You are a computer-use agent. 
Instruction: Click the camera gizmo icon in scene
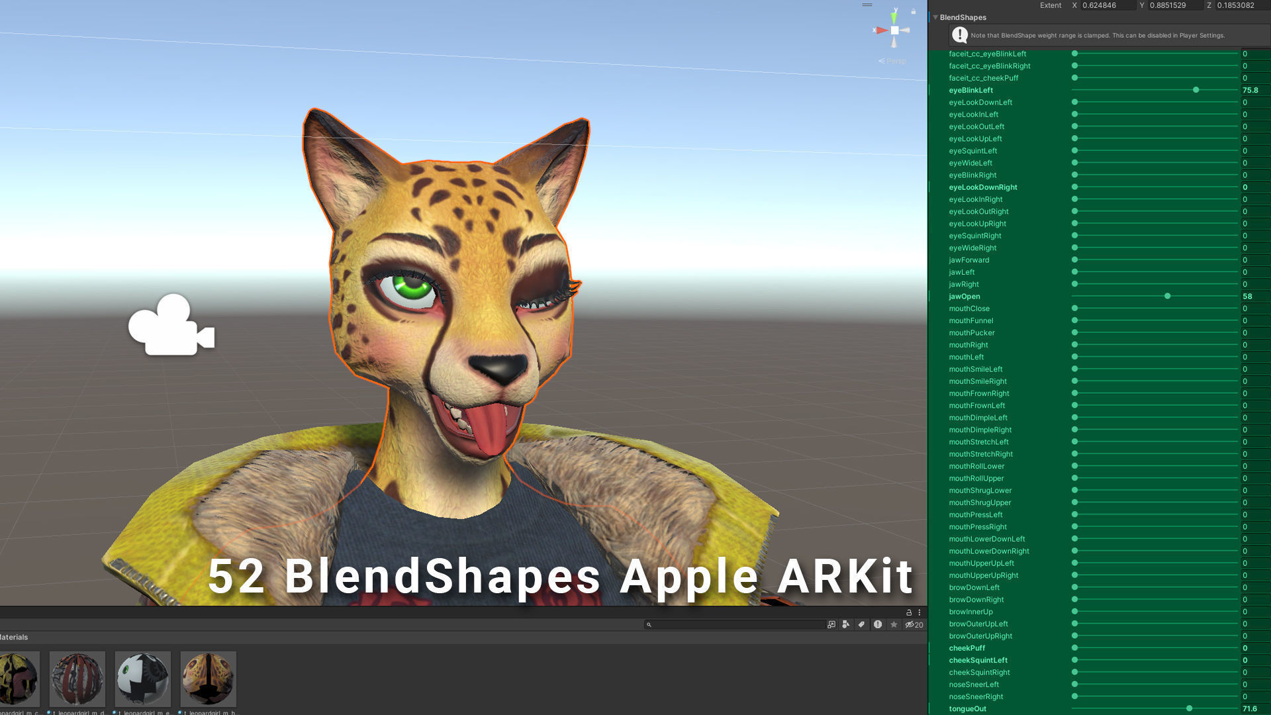coord(171,324)
